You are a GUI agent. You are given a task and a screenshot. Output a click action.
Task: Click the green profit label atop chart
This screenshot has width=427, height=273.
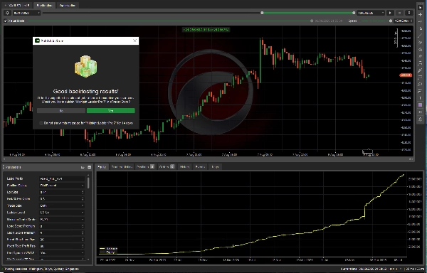206,30
